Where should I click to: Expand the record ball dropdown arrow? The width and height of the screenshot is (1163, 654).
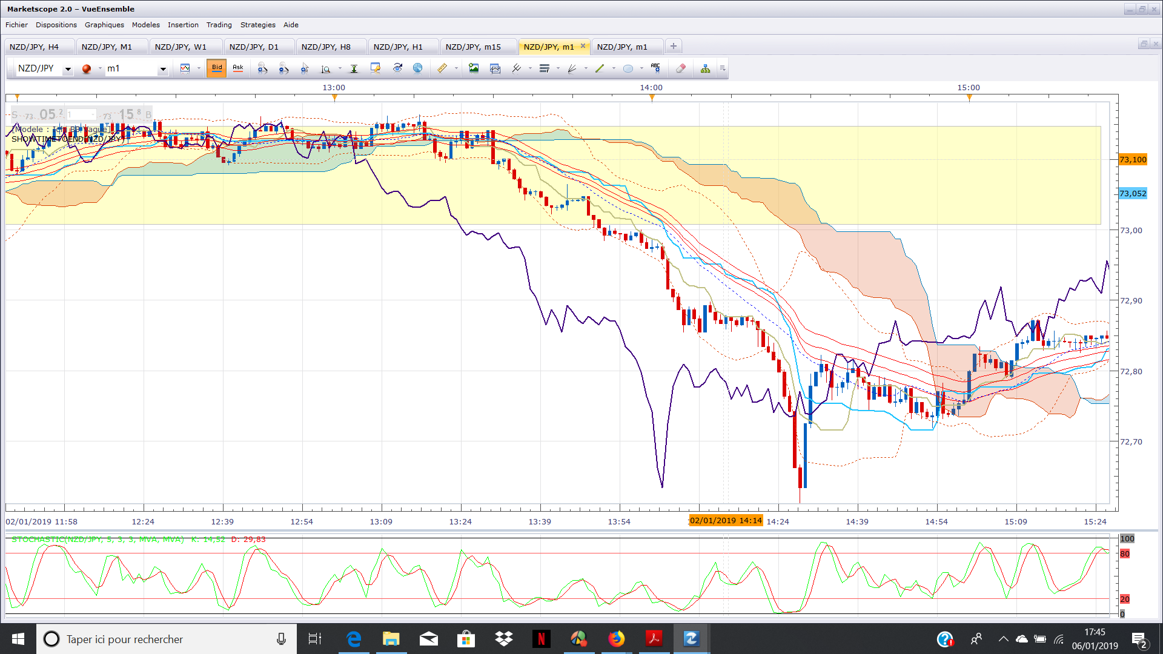tap(100, 68)
